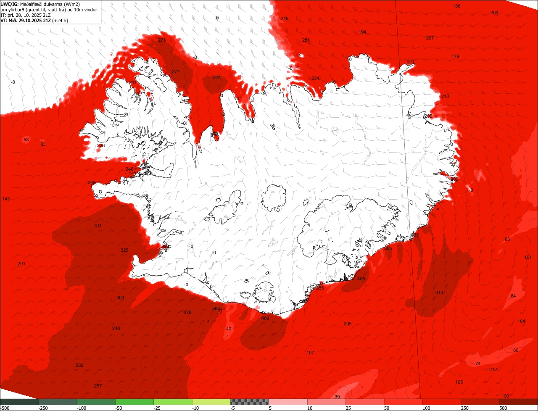
Task: Select the bright green swatch between -50 and -25
Action: pyautogui.click(x=134, y=402)
